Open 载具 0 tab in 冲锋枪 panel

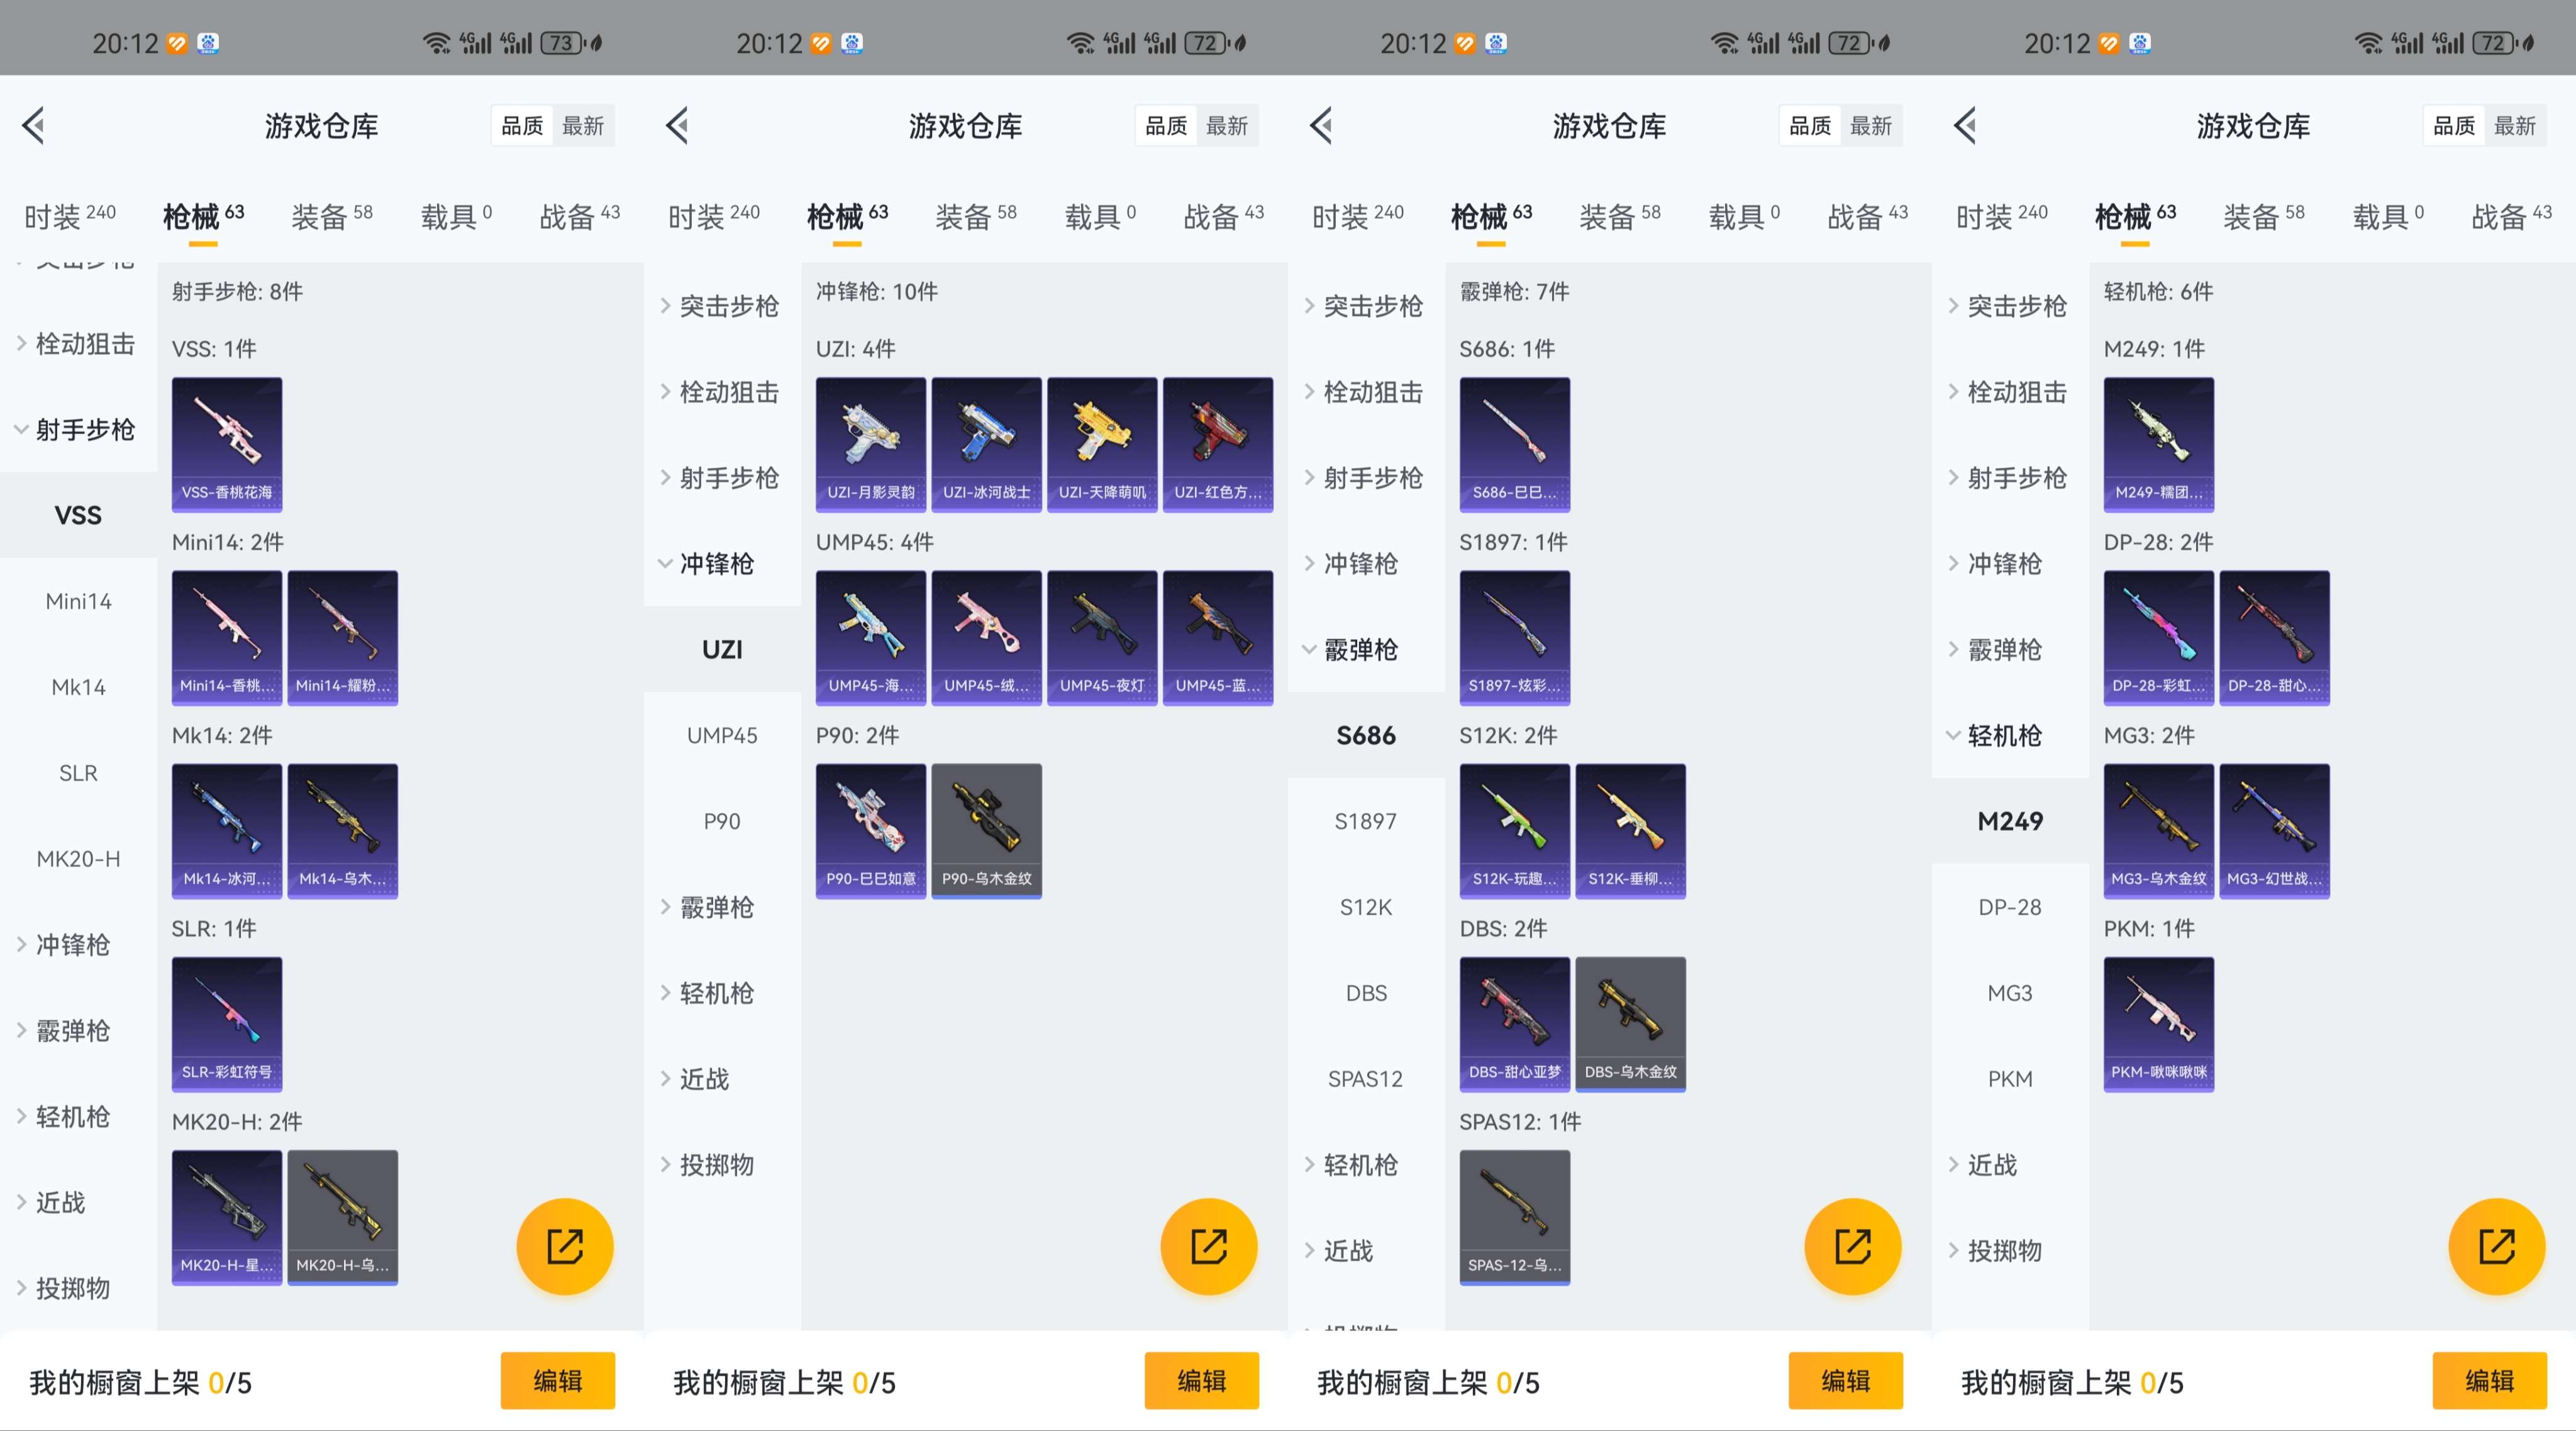click(x=1100, y=216)
